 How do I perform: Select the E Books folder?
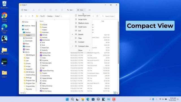coord(45,25)
